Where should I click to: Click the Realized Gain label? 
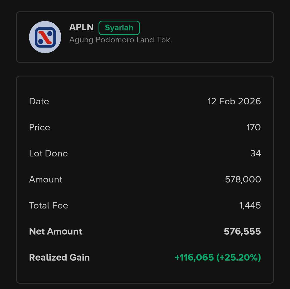pos(59,258)
